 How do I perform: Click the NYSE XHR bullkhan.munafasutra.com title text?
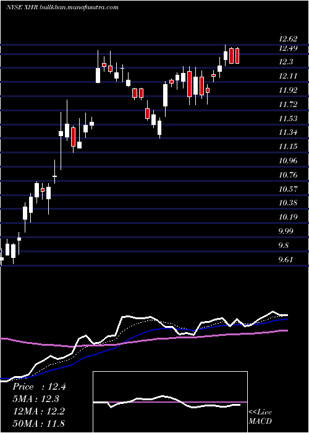pyautogui.click(x=62, y=7)
